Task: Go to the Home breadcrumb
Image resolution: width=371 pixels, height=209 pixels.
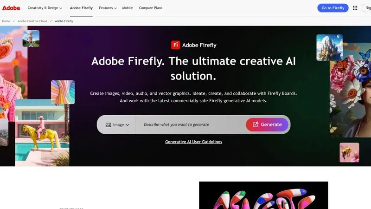Action: pyautogui.click(x=6, y=21)
